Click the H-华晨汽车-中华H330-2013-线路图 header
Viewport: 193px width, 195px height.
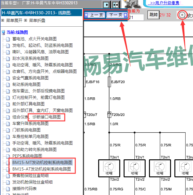coord(42,13)
